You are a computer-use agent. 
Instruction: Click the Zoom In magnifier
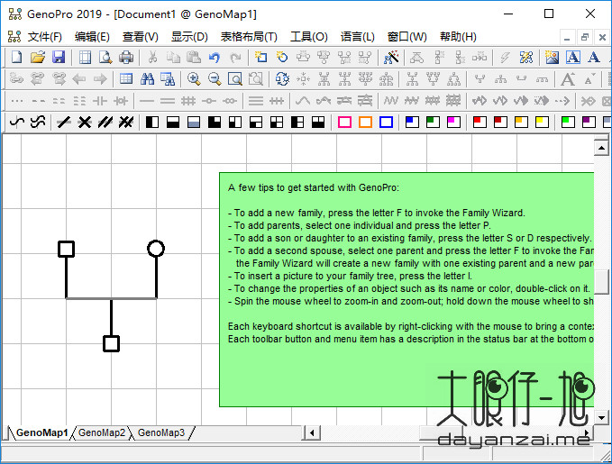tap(194, 79)
